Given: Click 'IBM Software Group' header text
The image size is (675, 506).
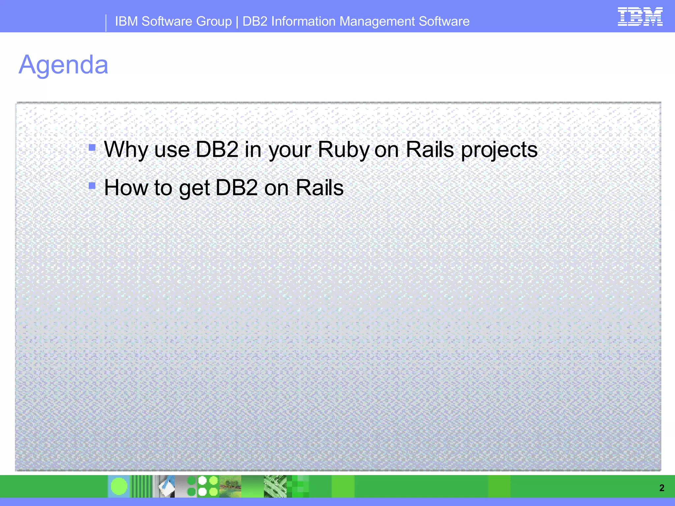Looking at the screenshot, I should coord(173,21).
